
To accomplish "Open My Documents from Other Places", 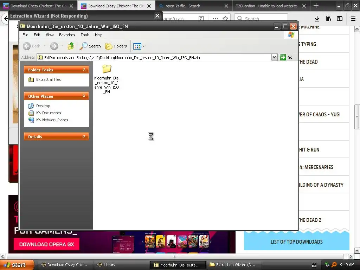I will point(49,113).
